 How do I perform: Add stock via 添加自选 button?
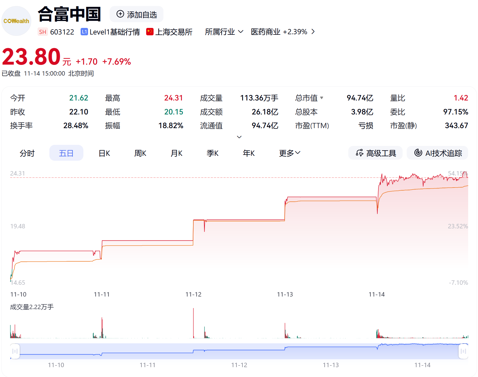pos(137,14)
